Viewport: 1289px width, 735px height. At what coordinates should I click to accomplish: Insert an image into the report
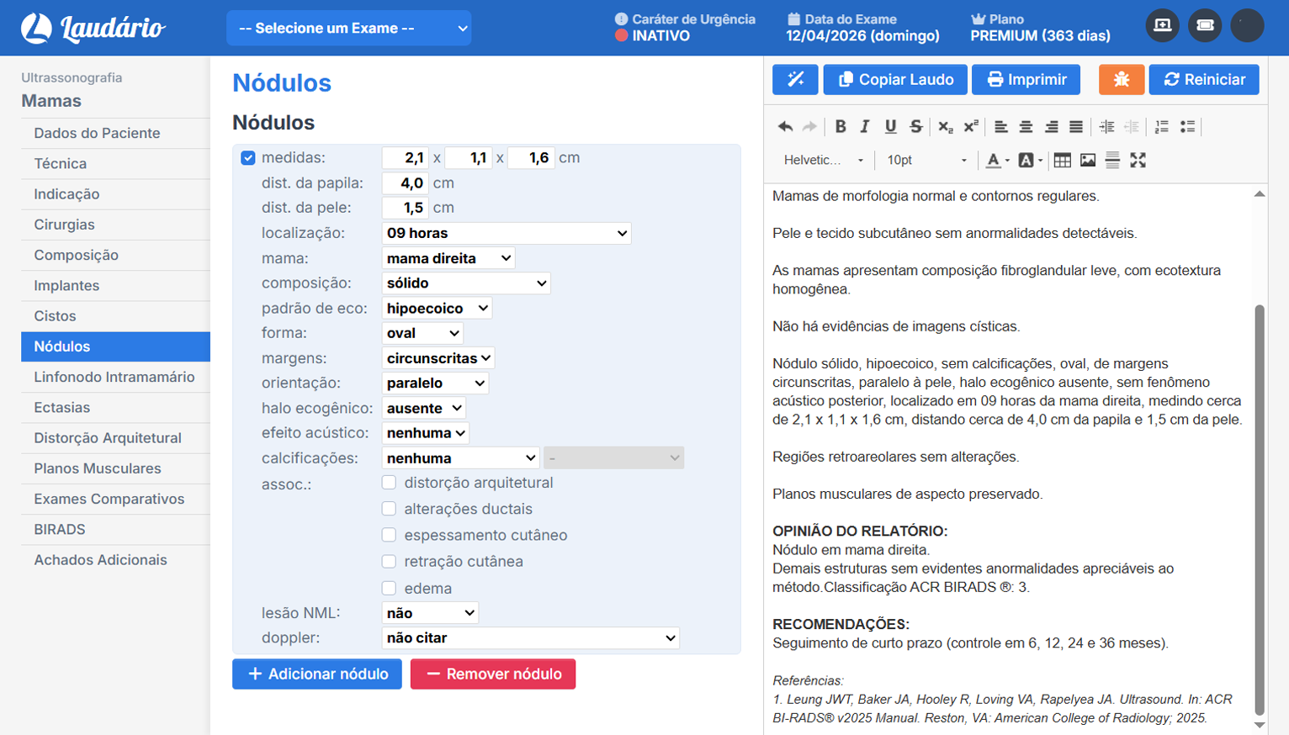(1088, 160)
